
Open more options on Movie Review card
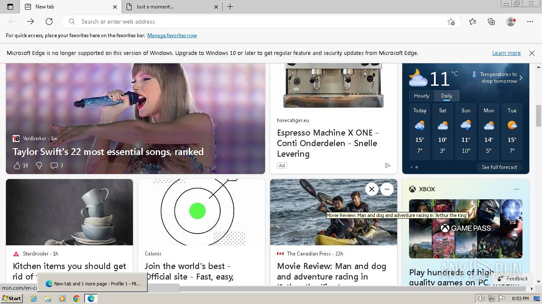tap(387, 189)
